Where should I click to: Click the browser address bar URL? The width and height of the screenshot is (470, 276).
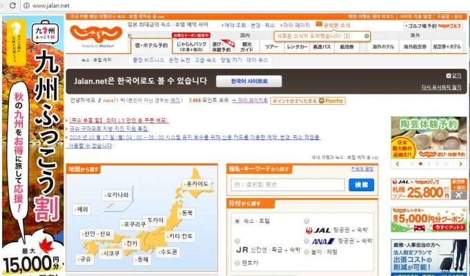click(x=50, y=6)
